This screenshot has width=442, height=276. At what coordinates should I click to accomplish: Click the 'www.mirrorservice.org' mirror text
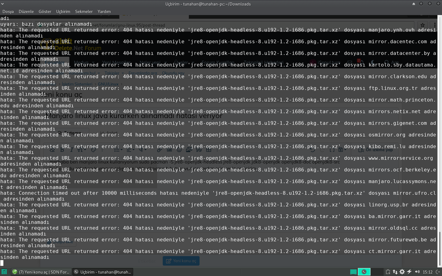[x=401, y=158]
